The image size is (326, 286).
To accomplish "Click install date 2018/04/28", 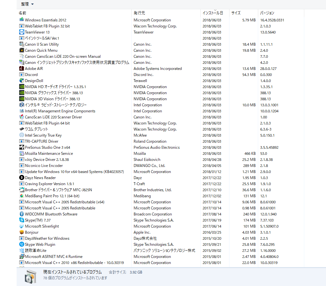I will pyautogui.click(x=212, y=159).
